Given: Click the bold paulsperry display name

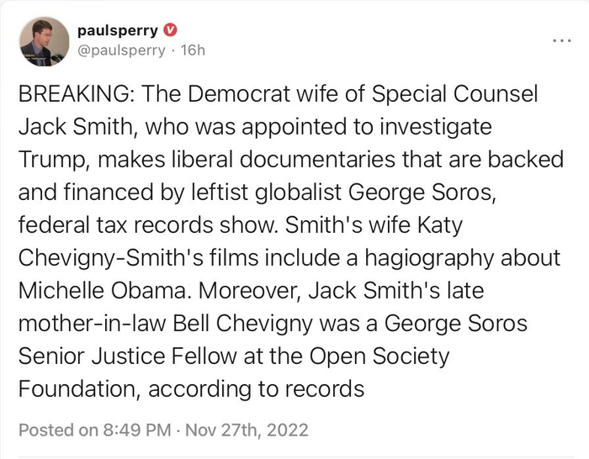Looking at the screenshot, I should (x=116, y=30).
